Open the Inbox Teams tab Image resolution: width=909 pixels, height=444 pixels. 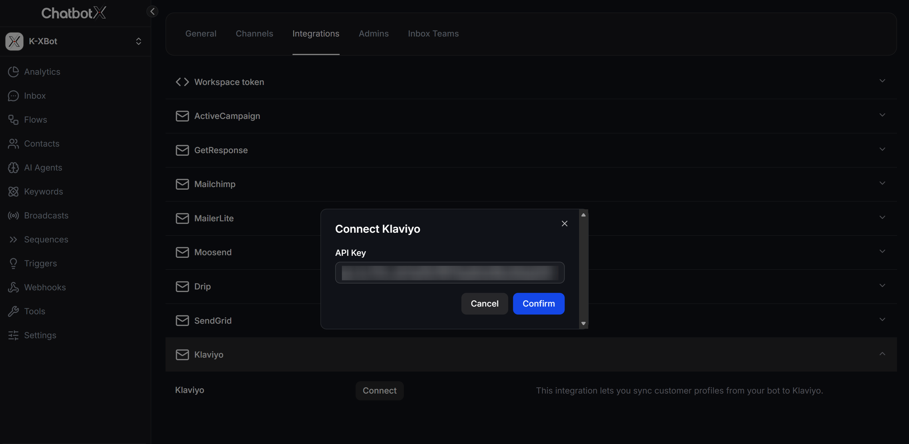[x=433, y=34]
